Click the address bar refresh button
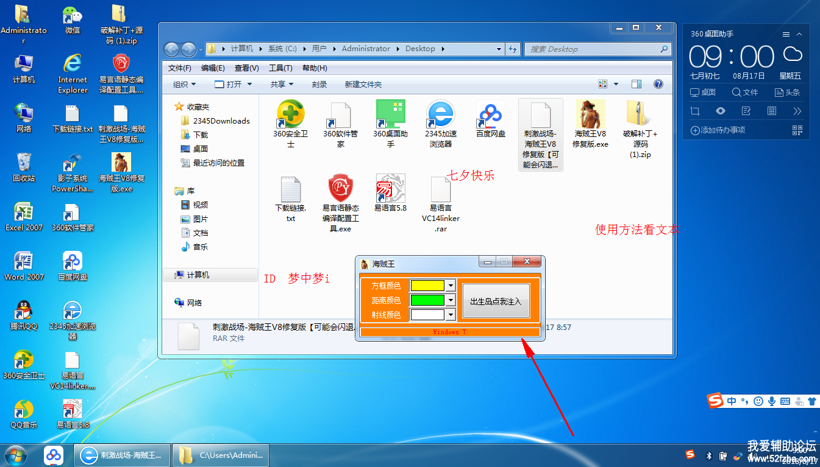This screenshot has height=467, width=820. pos(513,49)
